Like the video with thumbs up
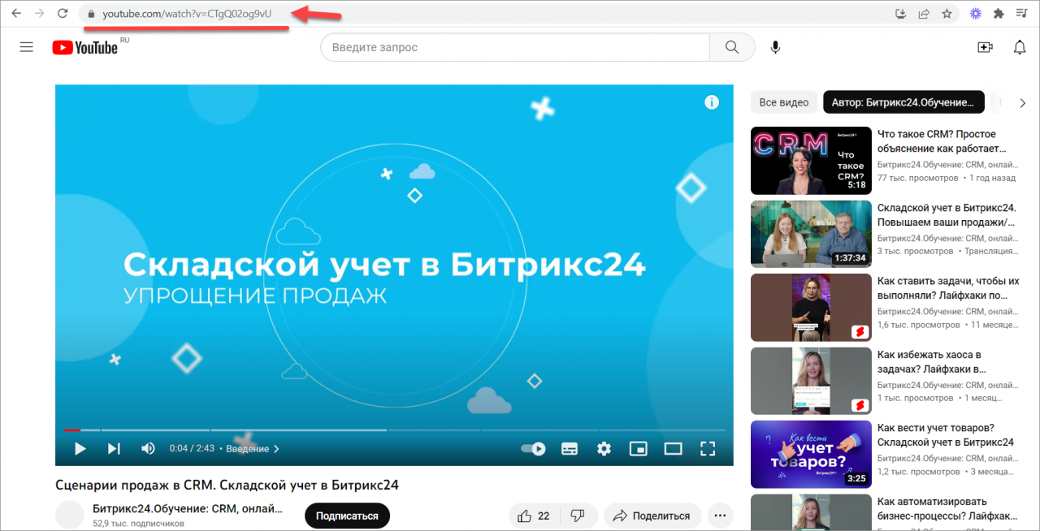 533,516
